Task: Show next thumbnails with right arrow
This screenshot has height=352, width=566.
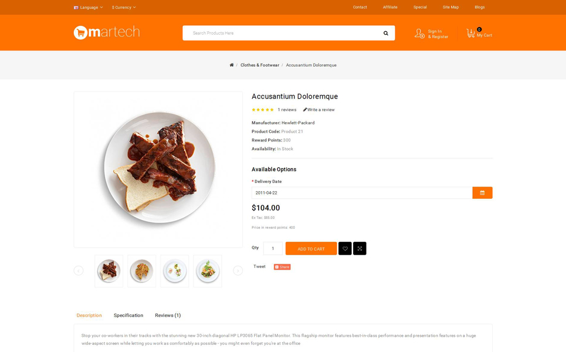Action: (238, 270)
